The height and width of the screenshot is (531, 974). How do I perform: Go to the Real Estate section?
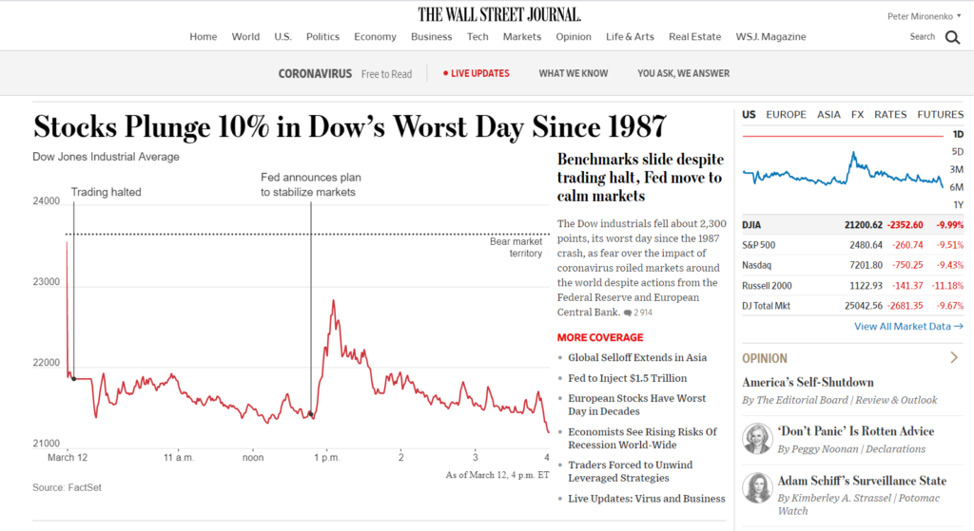694,37
